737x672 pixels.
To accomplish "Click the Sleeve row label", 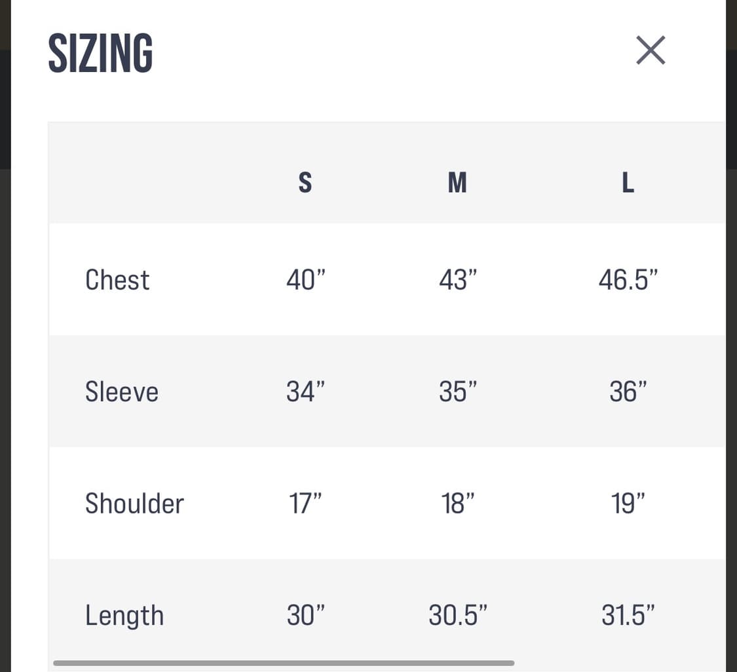I will [122, 392].
